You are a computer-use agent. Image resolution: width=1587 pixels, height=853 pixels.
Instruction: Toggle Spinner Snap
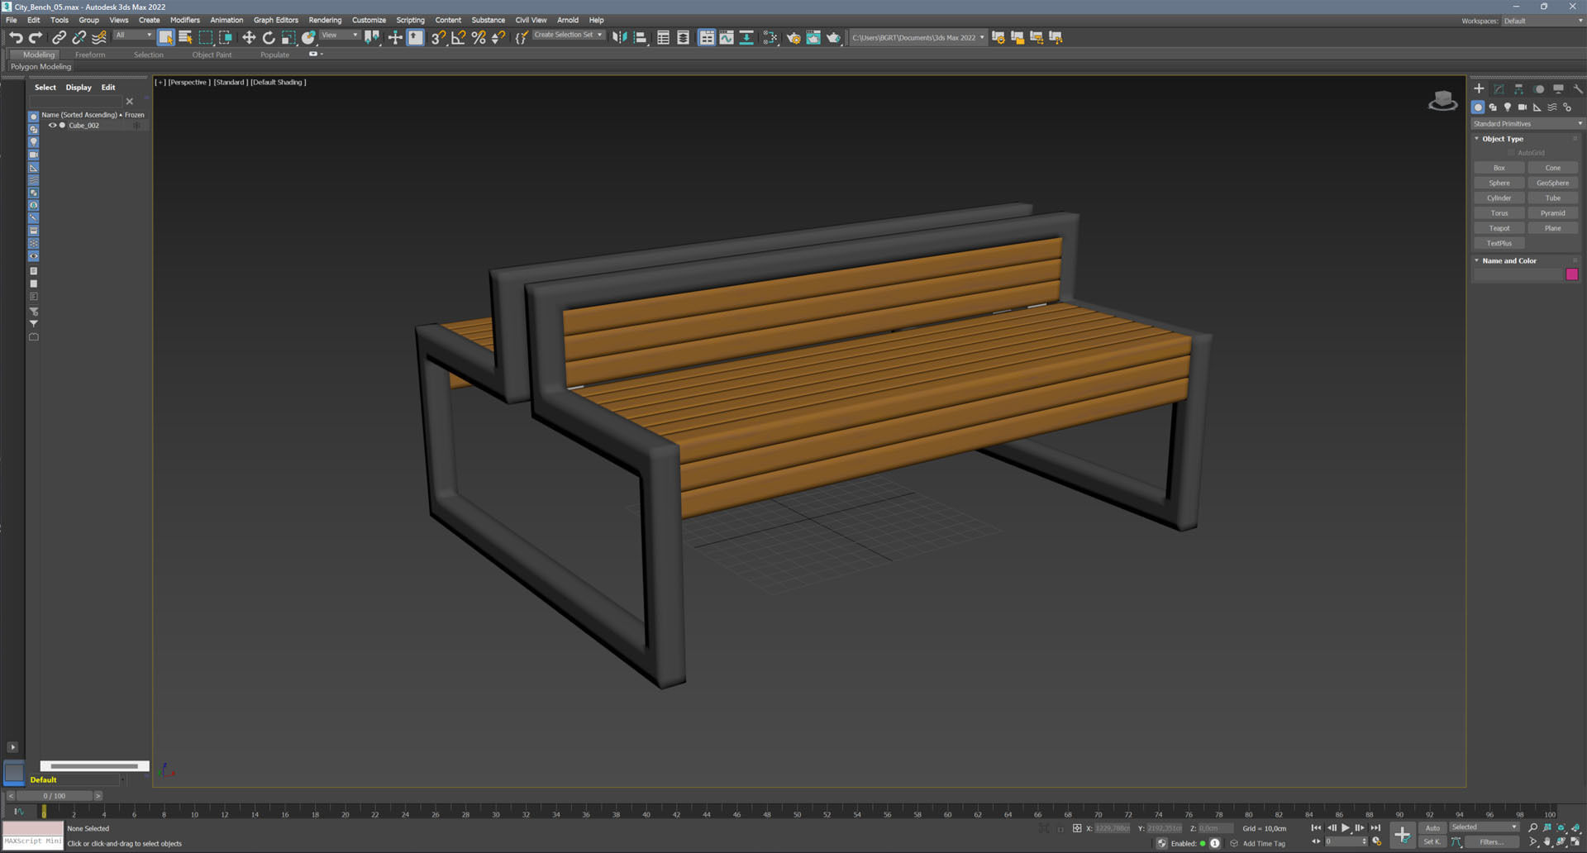pyautogui.click(x=498, y=37)
